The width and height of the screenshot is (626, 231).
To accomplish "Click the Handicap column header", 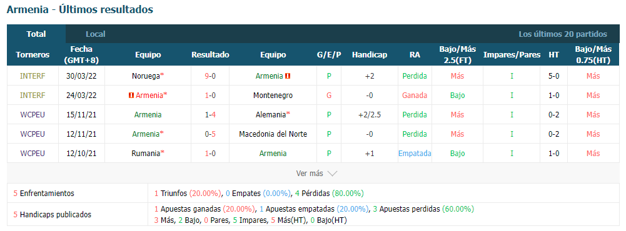I will tap(370, 55).
